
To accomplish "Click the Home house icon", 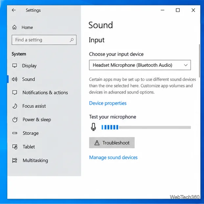I will [x=14, y=27].
